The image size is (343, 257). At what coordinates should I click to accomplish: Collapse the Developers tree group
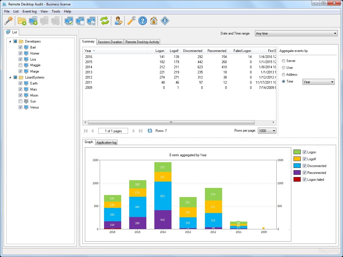10,41
